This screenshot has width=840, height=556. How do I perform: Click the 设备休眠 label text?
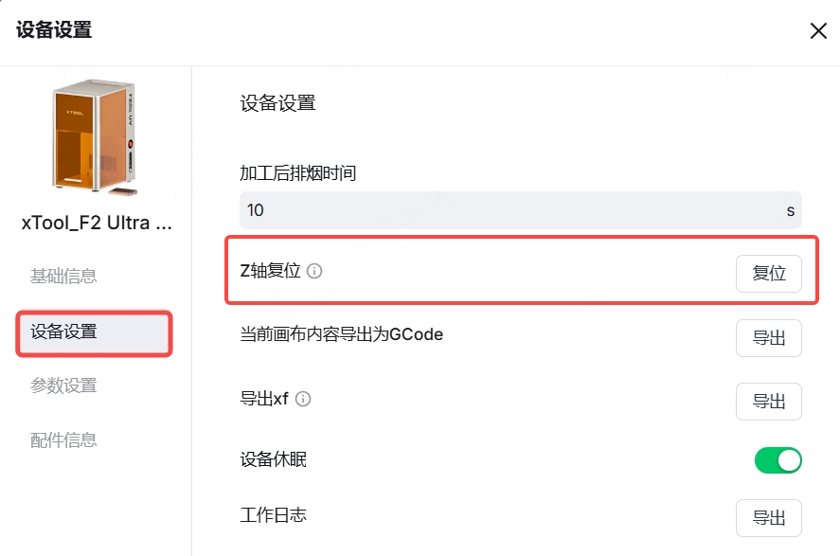(274, 460)
